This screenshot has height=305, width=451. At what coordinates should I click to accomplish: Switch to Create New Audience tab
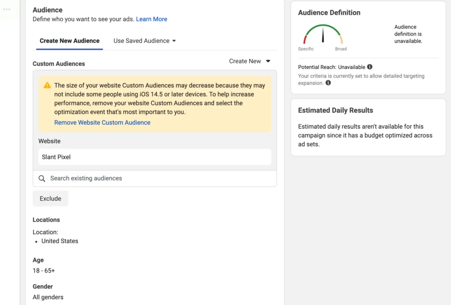point(70,41)
